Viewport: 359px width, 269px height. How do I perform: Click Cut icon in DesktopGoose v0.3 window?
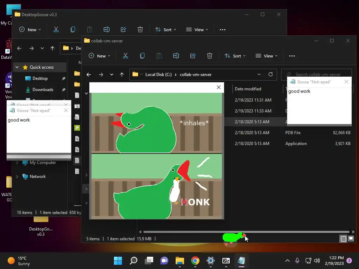click(x=56, y=29)
